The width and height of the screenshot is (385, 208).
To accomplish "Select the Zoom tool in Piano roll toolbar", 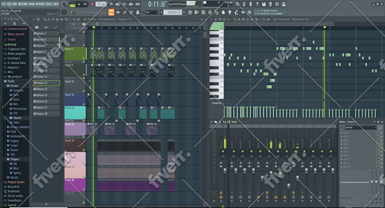I will click(x=264, y=20).
